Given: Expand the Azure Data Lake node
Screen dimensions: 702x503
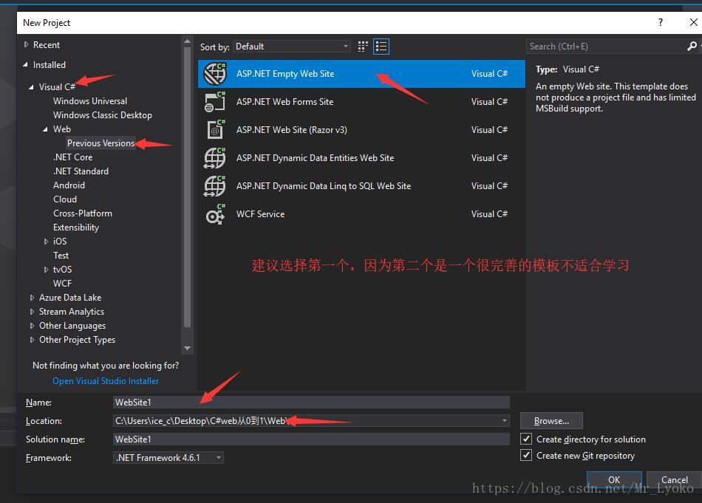Looking at the screenshot, I should 32,298.
